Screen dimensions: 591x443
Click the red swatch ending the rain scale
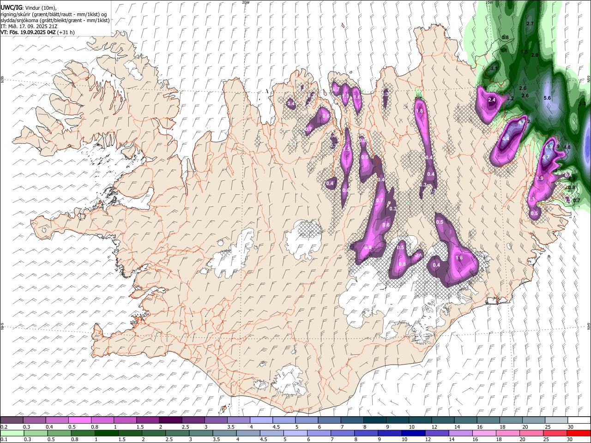click(x=579, y=433)
